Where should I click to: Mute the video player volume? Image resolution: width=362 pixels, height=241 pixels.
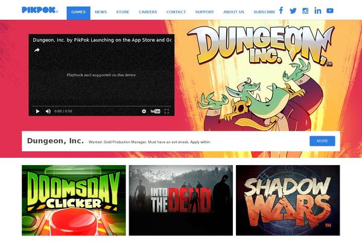point(48,111)
